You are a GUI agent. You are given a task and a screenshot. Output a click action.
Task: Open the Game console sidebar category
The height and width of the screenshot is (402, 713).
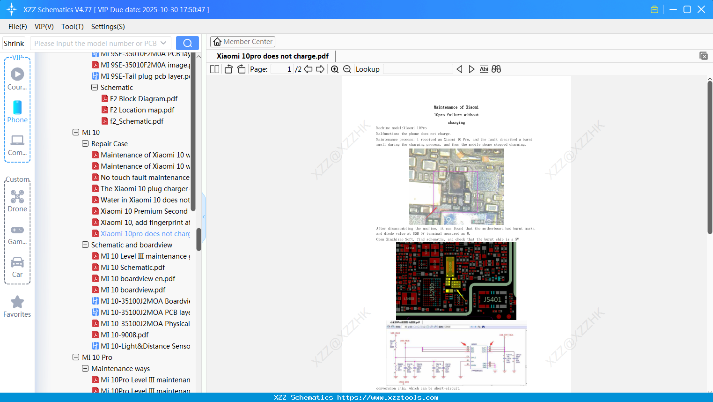[x=17, y=234]
